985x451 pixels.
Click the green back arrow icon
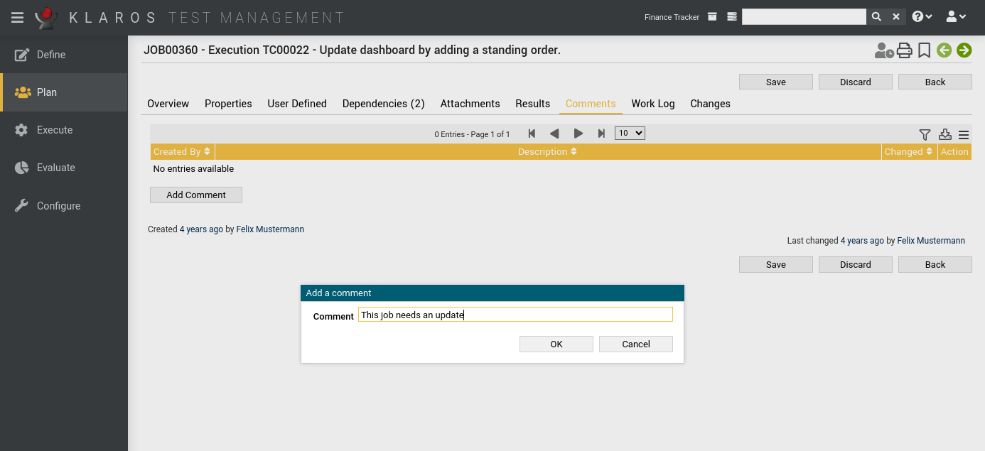(x=943, y=50)
